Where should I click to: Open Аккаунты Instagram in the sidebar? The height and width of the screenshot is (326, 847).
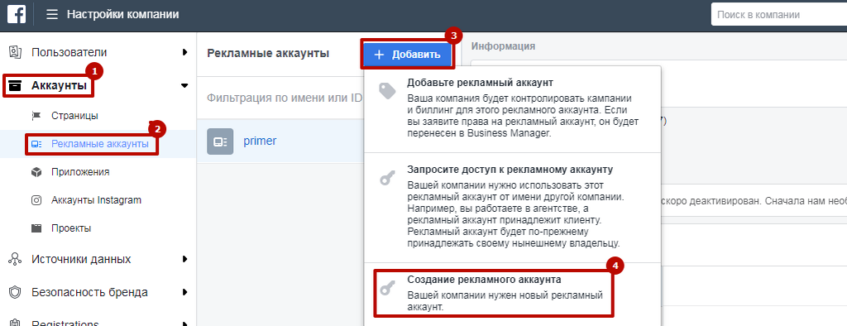point(96,200)
